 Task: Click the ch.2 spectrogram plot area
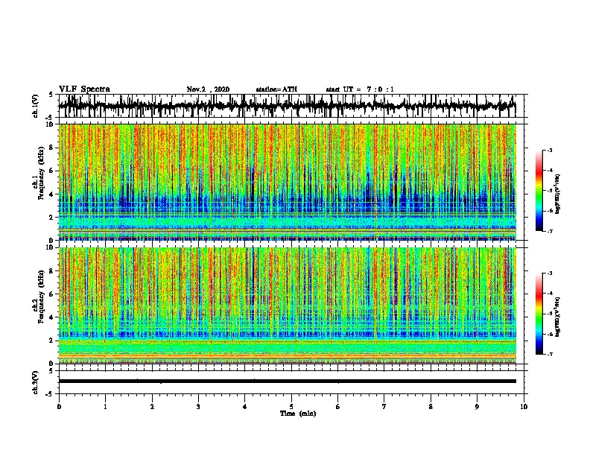288,305
